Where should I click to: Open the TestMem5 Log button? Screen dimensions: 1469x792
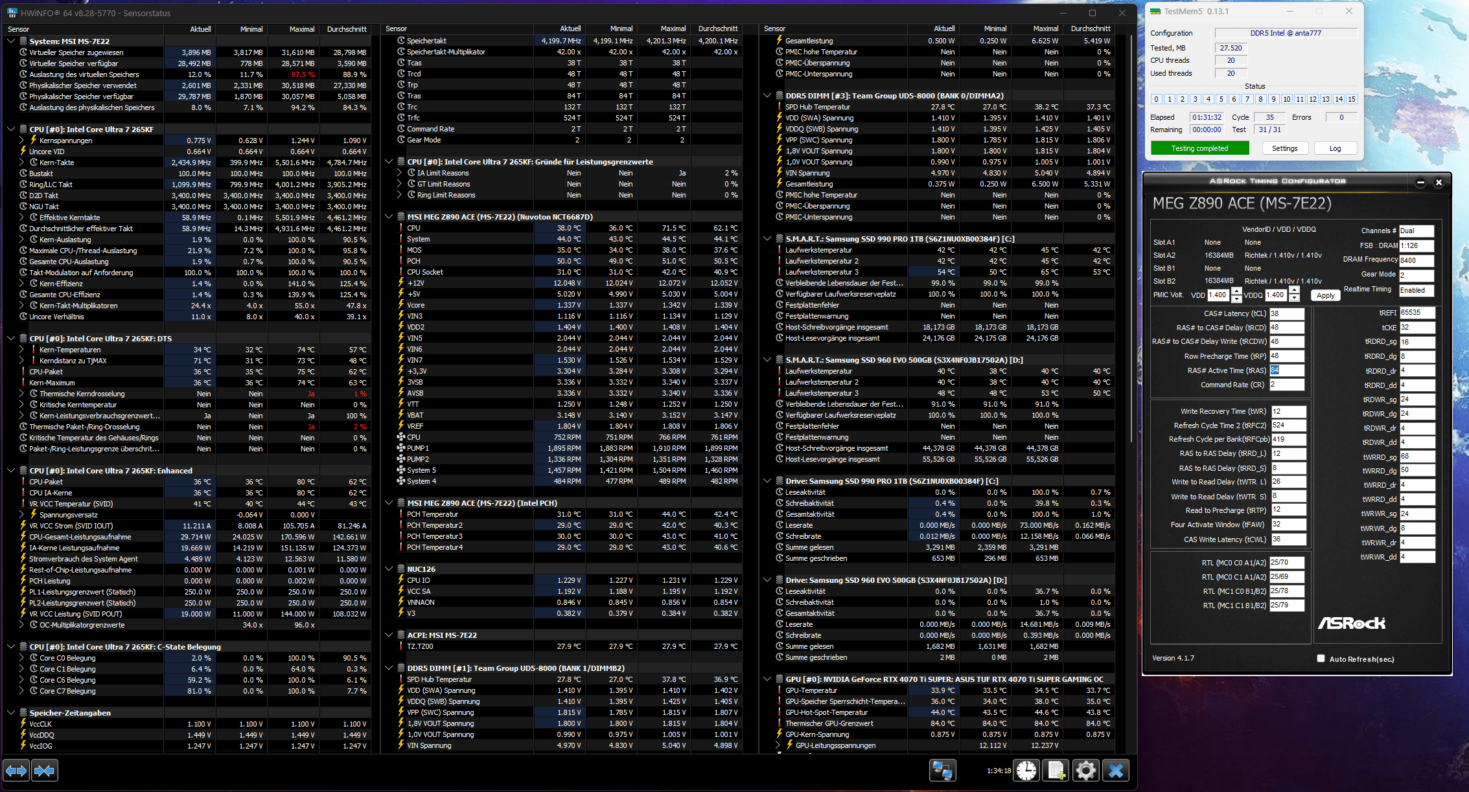1335,148
